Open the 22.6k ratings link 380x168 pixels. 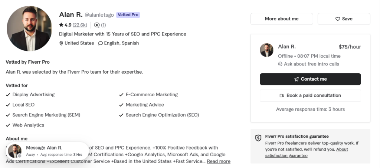pyautogui.click(x=80, y=25)
